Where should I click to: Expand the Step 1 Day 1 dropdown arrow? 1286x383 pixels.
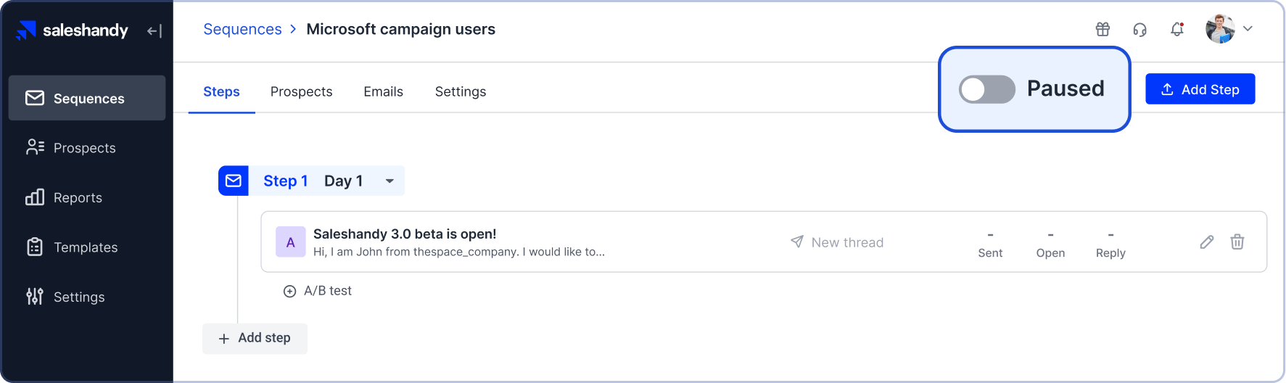389,181
